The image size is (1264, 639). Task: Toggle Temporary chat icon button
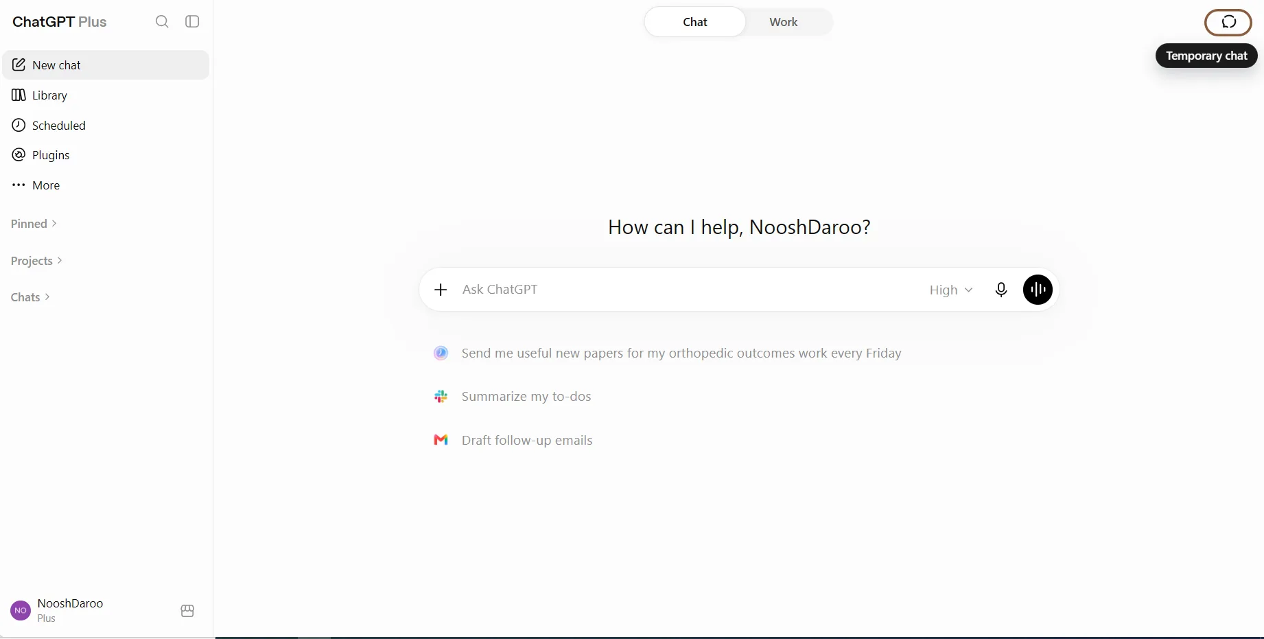(1228, 22)
